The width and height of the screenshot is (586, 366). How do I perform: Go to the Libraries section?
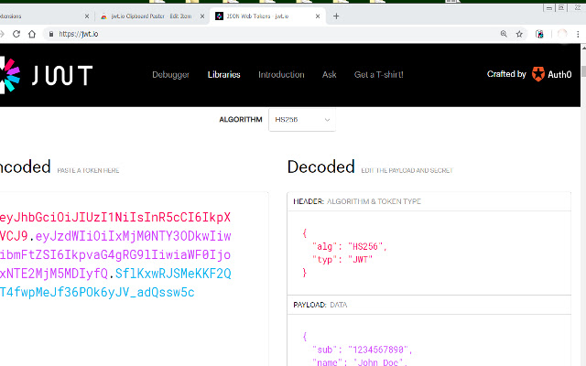click(x=223, y=75)
